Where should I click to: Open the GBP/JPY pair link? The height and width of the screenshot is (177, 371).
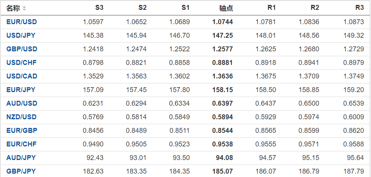pos(21,171)
